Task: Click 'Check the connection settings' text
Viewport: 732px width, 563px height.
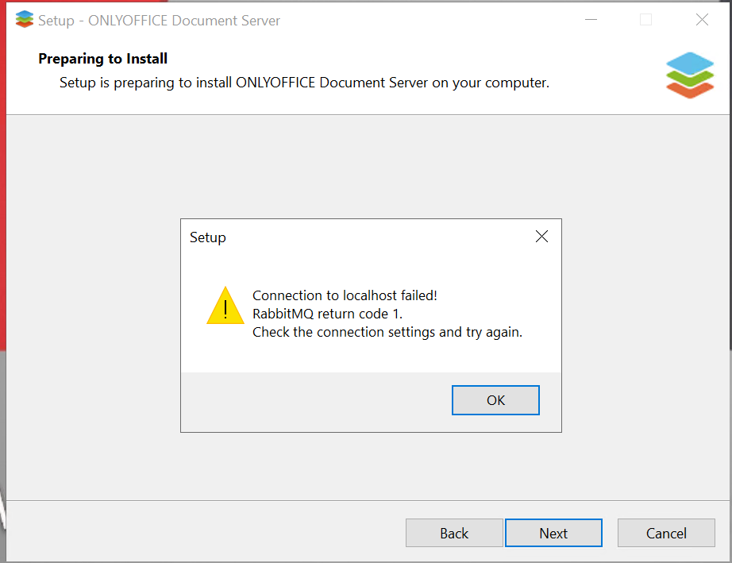Action: [x=387, y=332]
